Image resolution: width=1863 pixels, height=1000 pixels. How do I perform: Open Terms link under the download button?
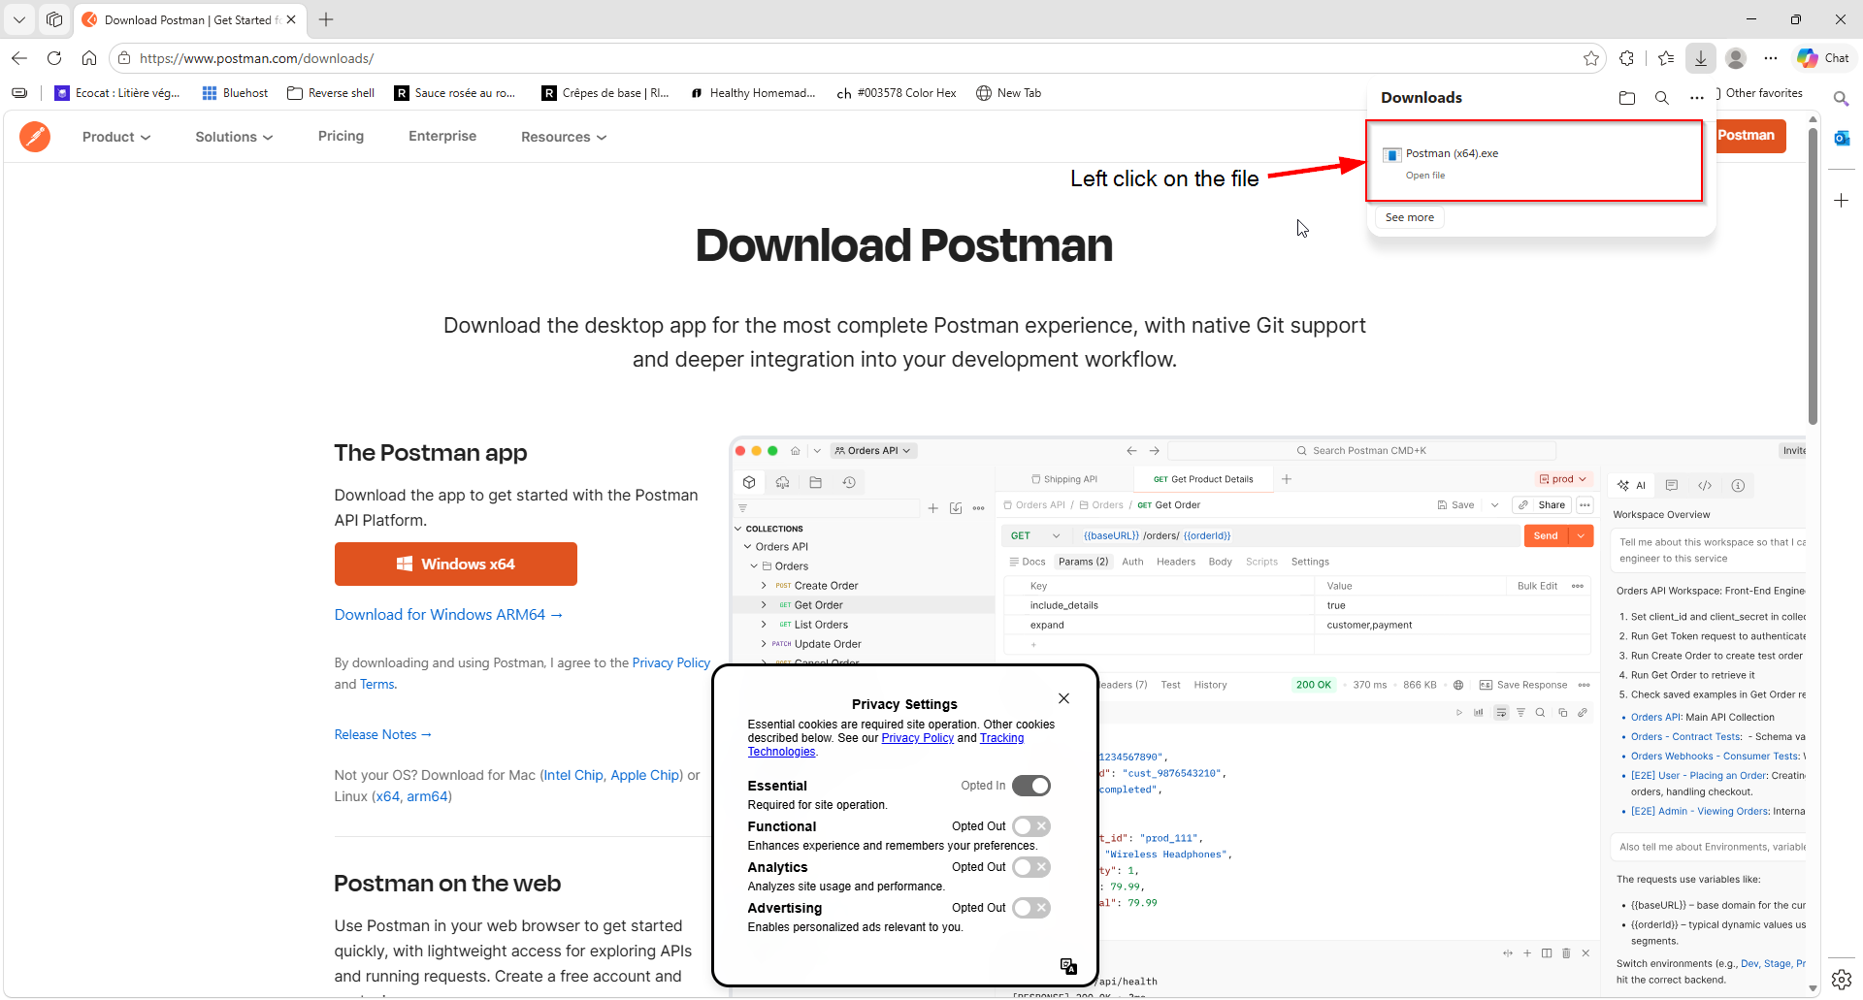tap(377, 684)
